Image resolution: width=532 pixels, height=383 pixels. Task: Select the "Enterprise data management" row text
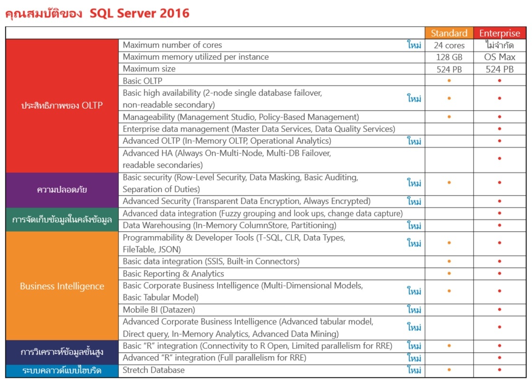click(259, 129)
